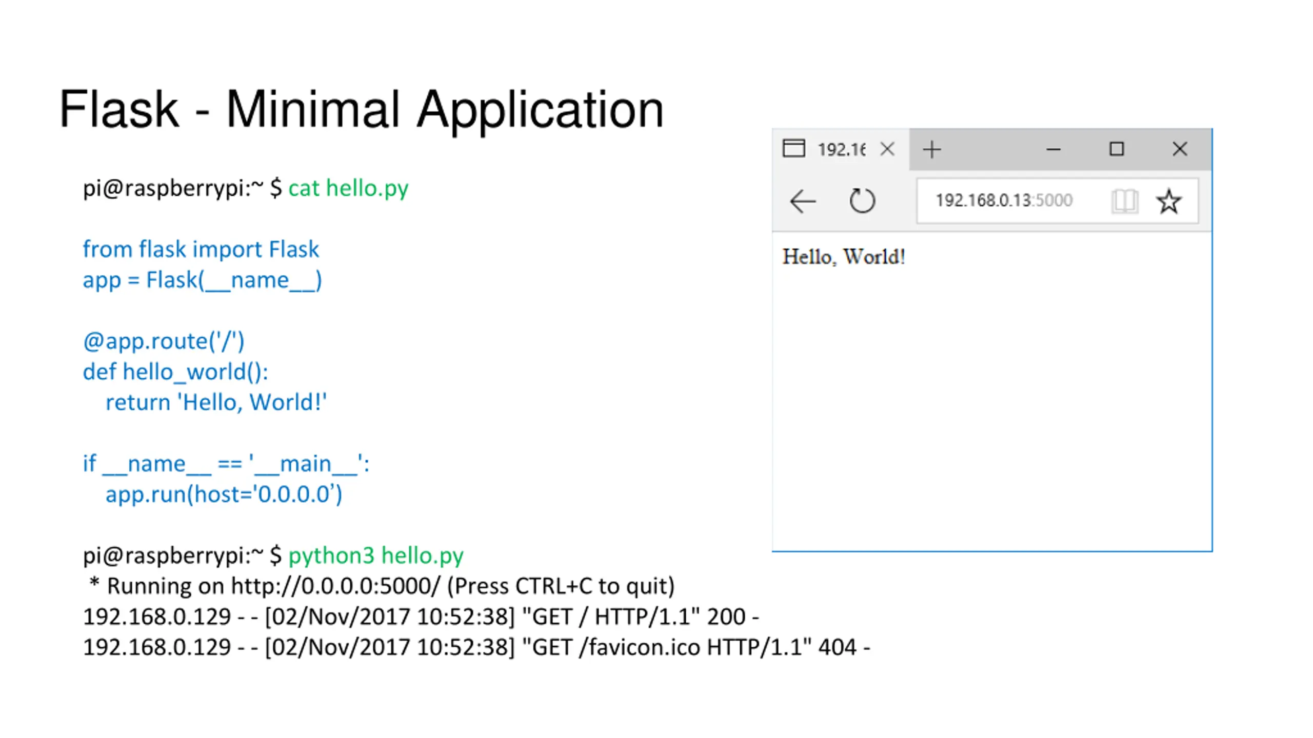Click the log line ending with '200 -'
The image size is (1313, 738).
421,617
